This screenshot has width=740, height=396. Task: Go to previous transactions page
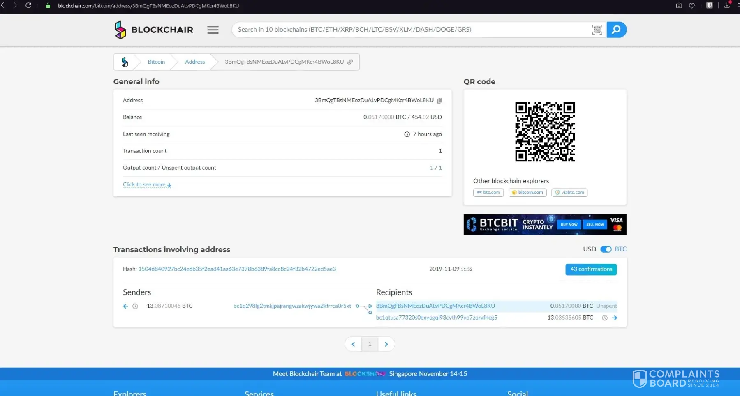[x=353, y=344]
